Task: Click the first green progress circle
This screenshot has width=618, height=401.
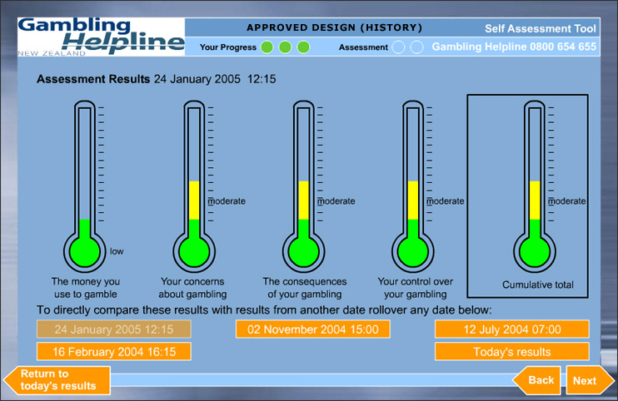Action: (x=267, y=47)
